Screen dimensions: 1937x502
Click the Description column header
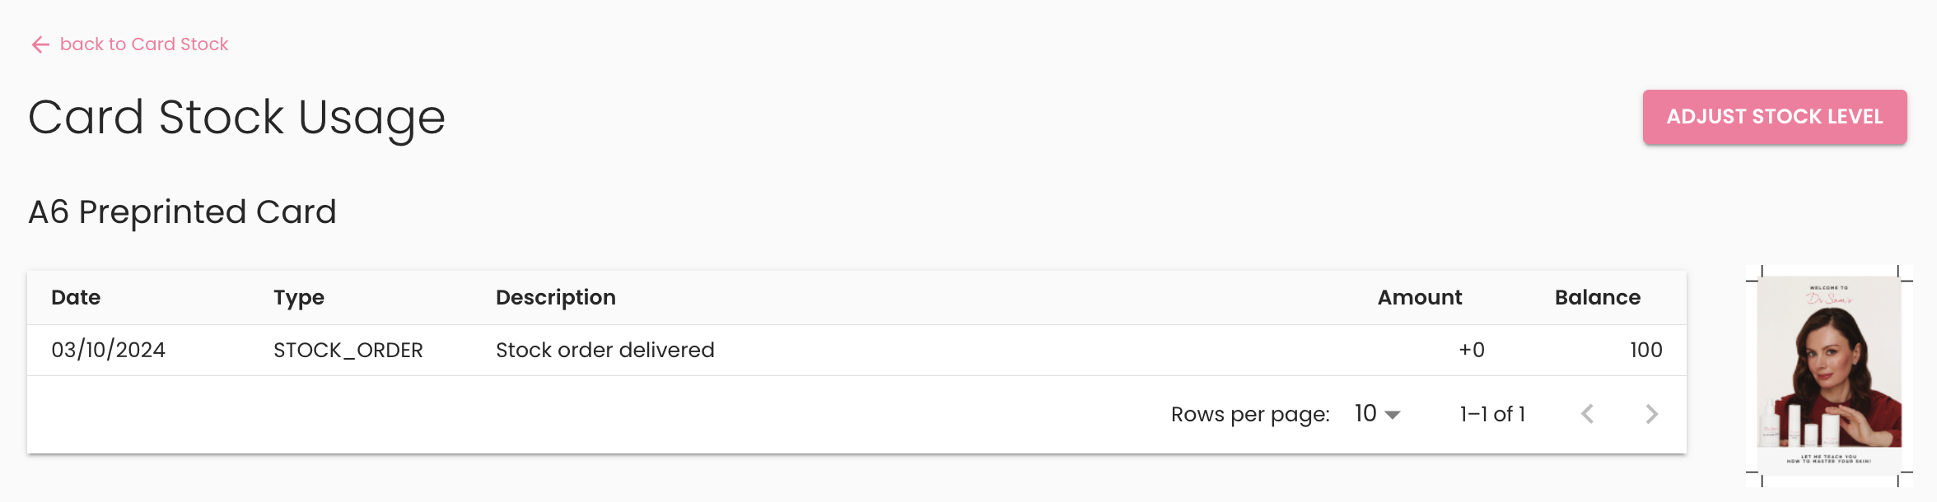(556, 298)
